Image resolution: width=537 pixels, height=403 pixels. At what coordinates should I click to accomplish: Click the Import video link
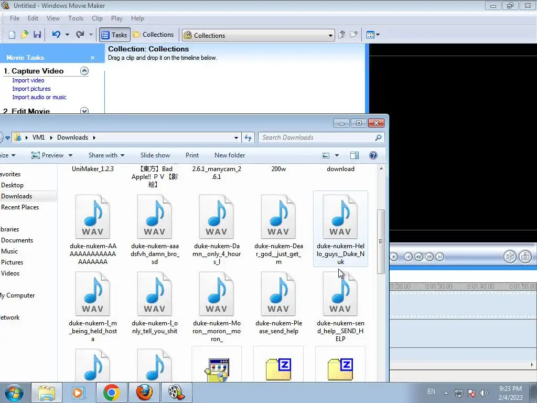tap(28, 80)
